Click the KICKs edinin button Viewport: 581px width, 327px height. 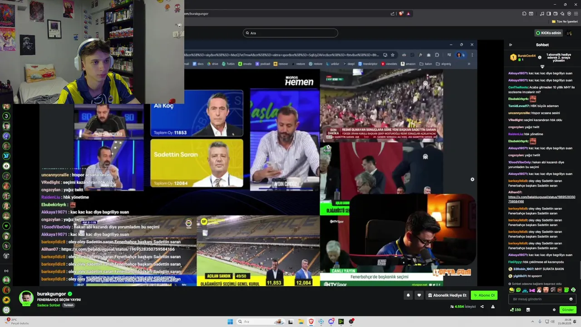coord(548,33)
